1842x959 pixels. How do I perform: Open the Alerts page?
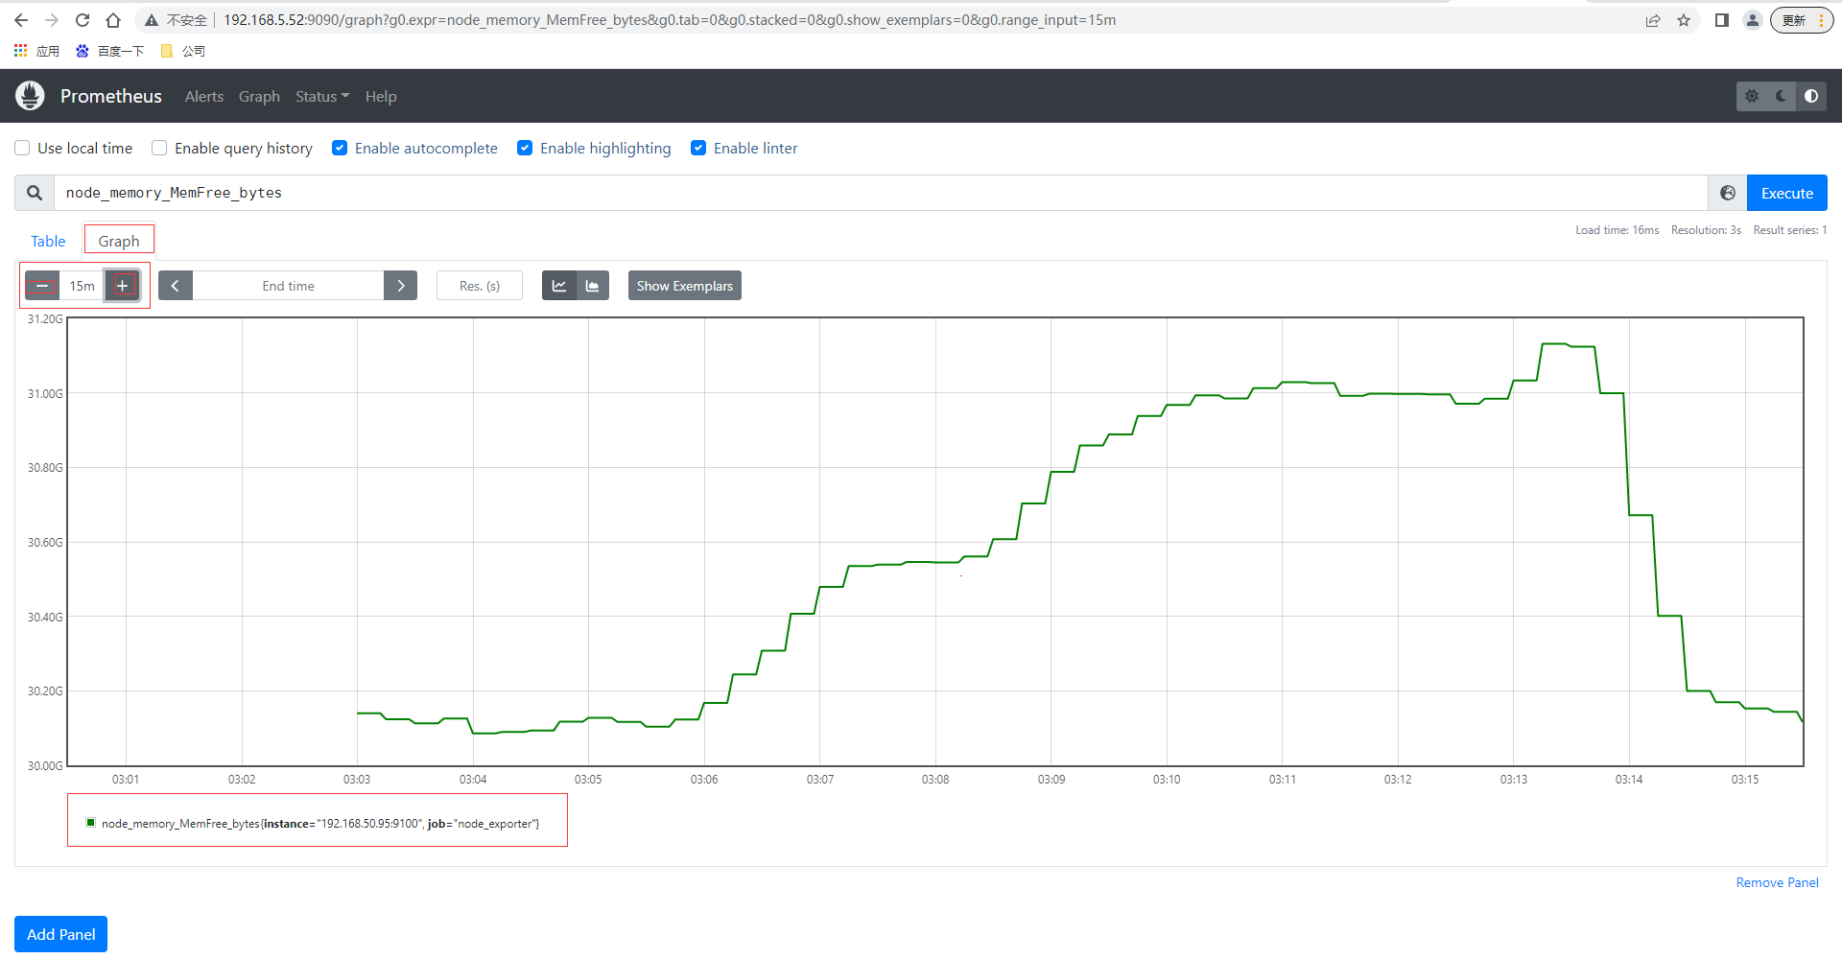[204, 96]
